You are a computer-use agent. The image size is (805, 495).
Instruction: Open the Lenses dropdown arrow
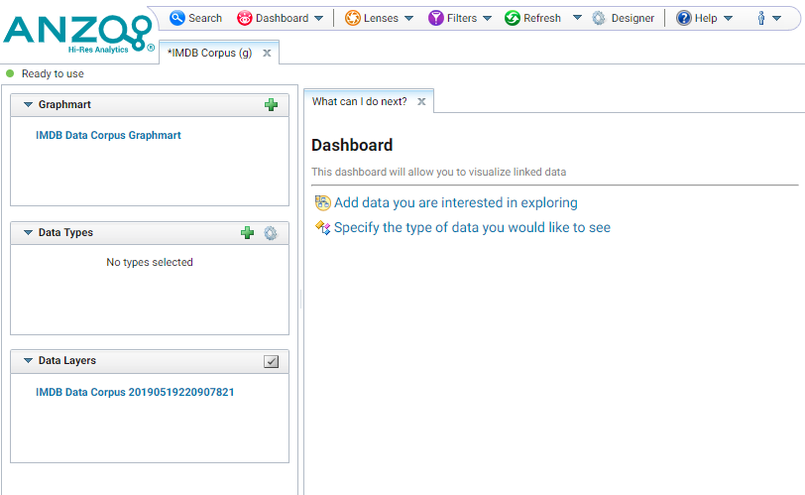tap(408, 19)
